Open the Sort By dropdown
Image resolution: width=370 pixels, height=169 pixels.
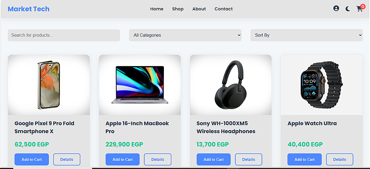306,35
